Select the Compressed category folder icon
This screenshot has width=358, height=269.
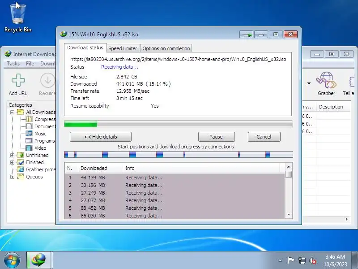pos(29,119)
